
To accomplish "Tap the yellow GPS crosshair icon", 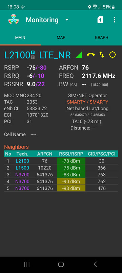I will tap(113, 55).
